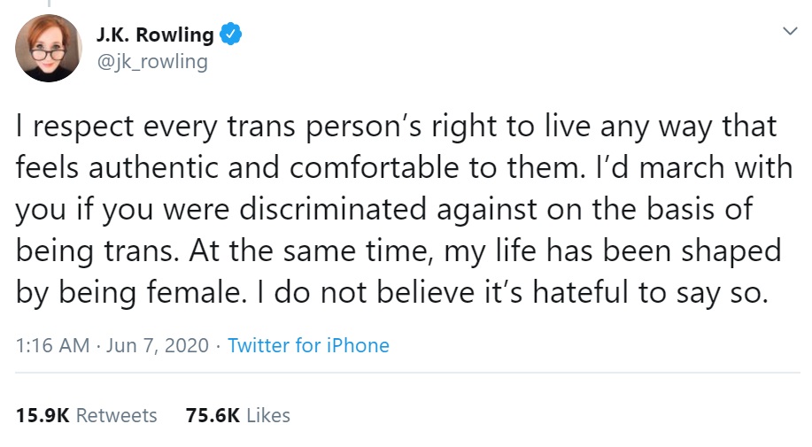Click the Likes label
This screenshot has width=812, height=447.
(267, 414)
